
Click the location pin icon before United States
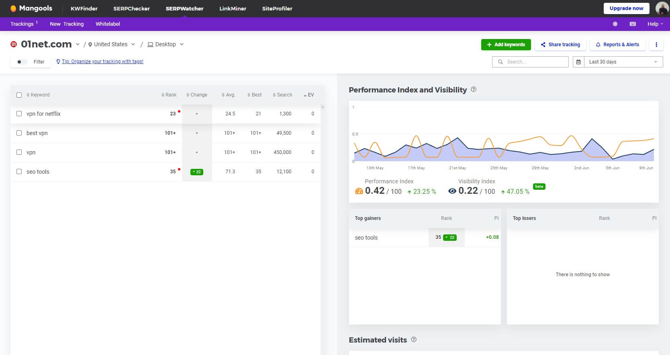(90, 45)
